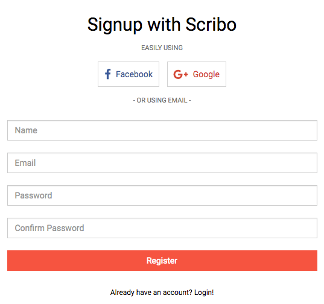Submit the form with the Register button
Image resolution: width=324 pixels, height=304 pixels.
(x=162, y=261)
